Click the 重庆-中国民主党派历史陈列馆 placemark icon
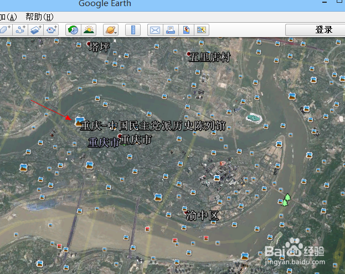 point(79,121)
